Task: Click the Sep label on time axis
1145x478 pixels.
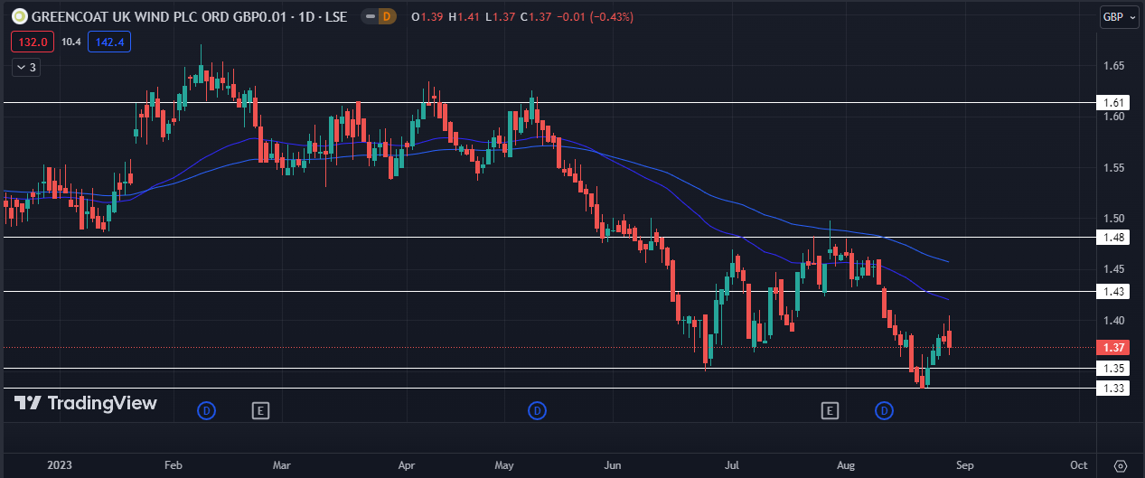Action: click(964, 464)
